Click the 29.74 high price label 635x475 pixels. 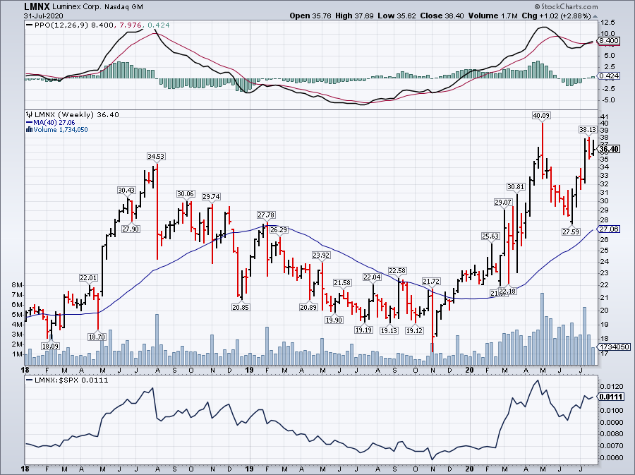[x=212, y=197]
